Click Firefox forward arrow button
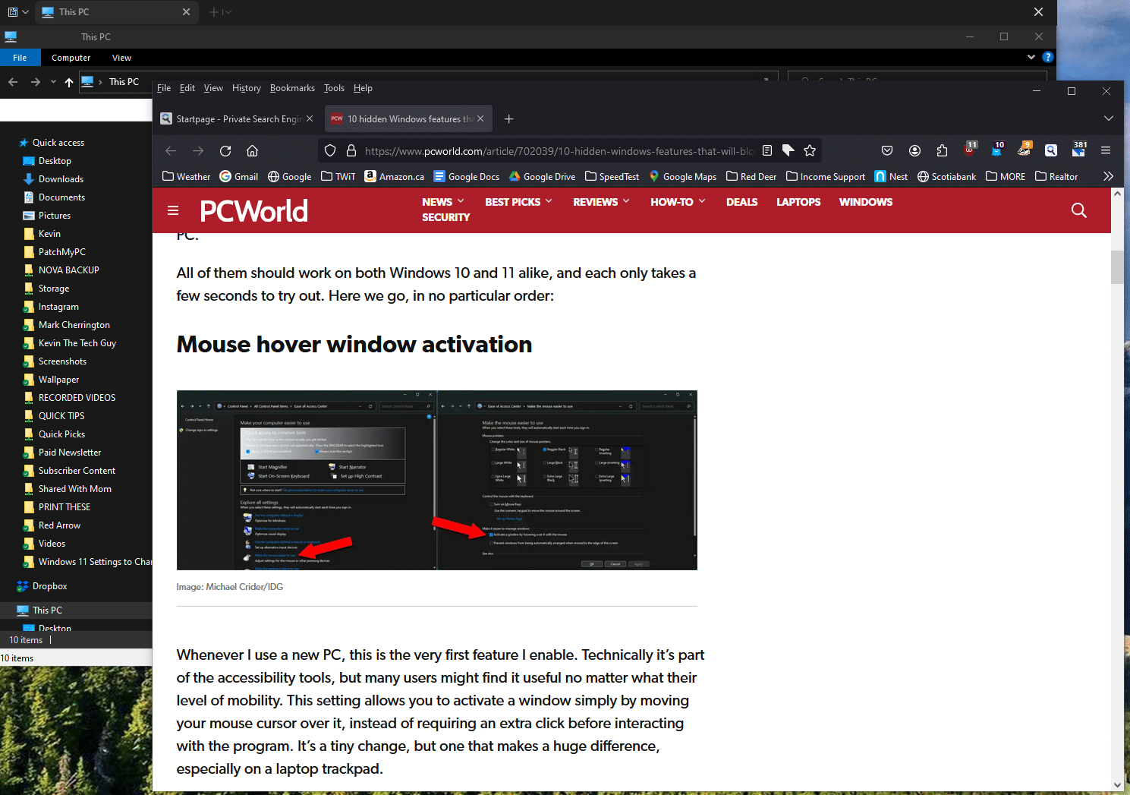This screenshot has width=1130, height=795. tap(198, 151)
